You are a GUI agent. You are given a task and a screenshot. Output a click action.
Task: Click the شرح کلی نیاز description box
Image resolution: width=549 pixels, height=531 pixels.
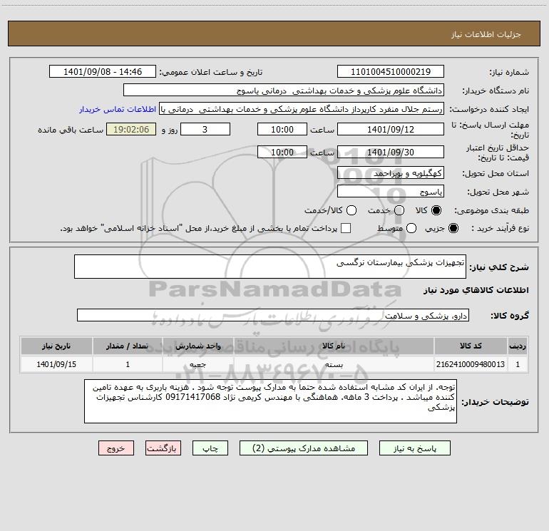coord(270,267)
